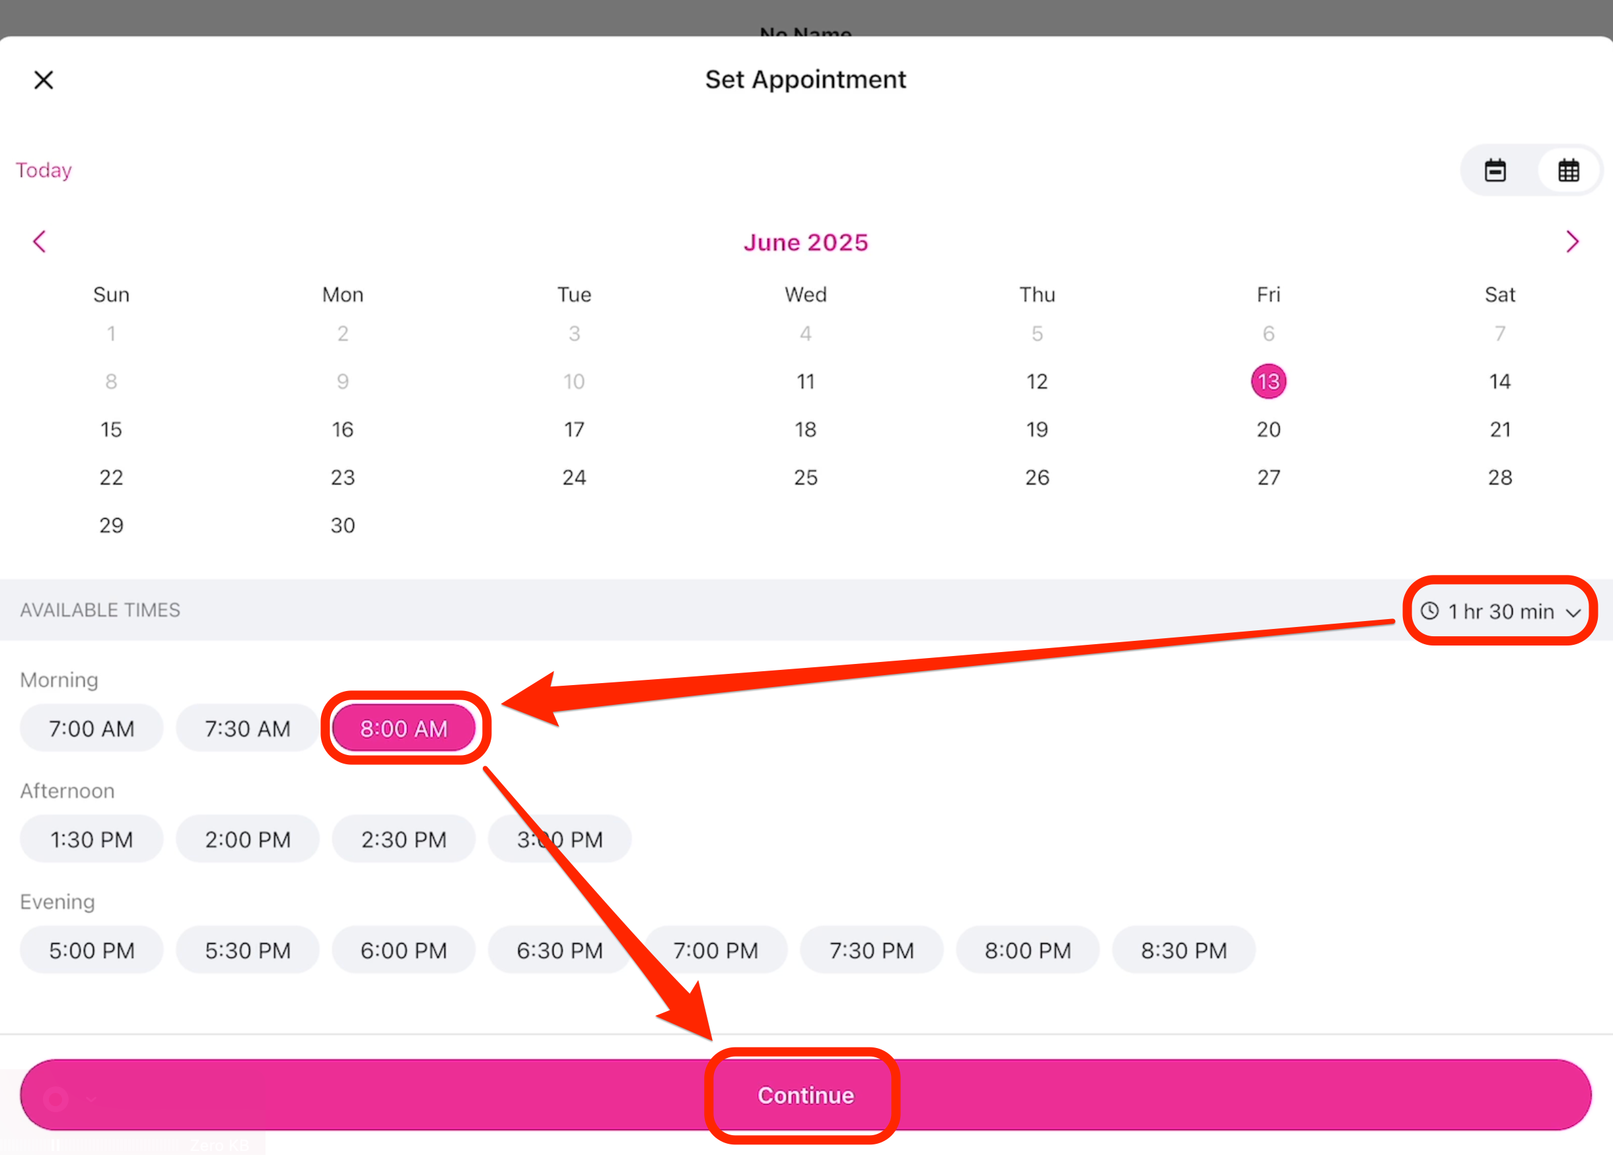Go to previous month using left chevron
The image size is (1613, 1155).
click(x=40, y=242)
